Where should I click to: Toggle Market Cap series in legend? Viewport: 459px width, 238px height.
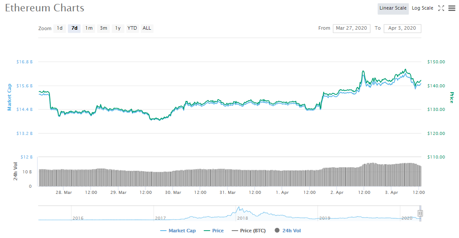(178, 231)
